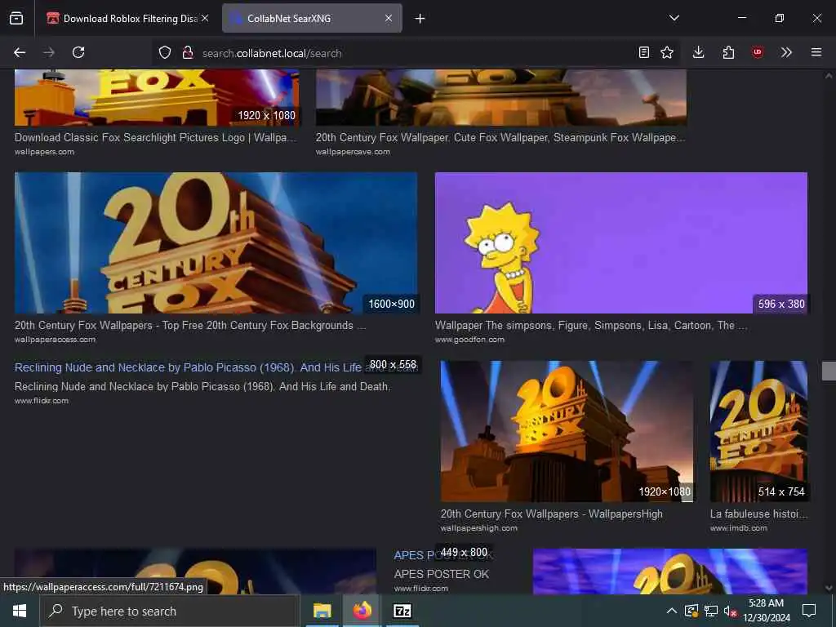The height and width of the screenshot is (627, 836).
Task: Open Wallpaper The simpsons, Figure title
Action: (x=591, y=325)
